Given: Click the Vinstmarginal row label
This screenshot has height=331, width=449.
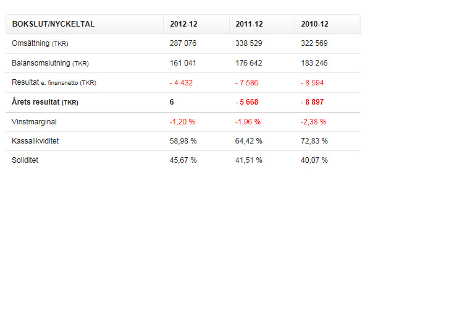Looking at the screenshot, I should [34, 122].
